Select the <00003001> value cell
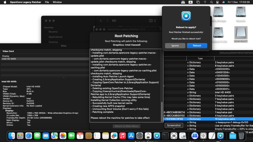253x142 pixels. click(x=222, y=89)
